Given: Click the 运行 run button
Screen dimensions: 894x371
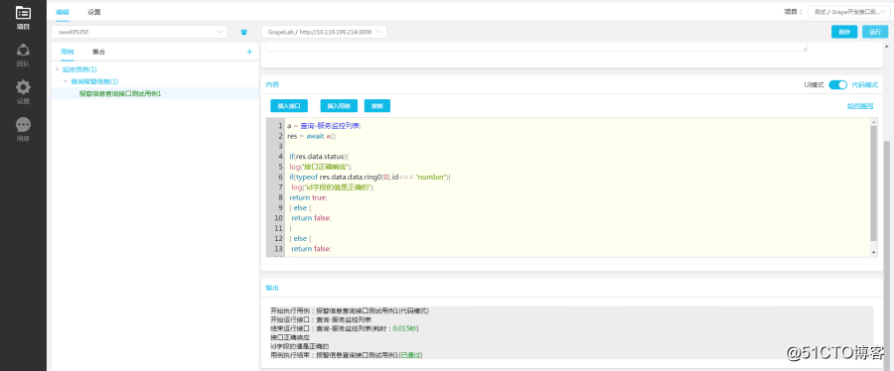Looking at the screenshot, I should click(875, 32).
